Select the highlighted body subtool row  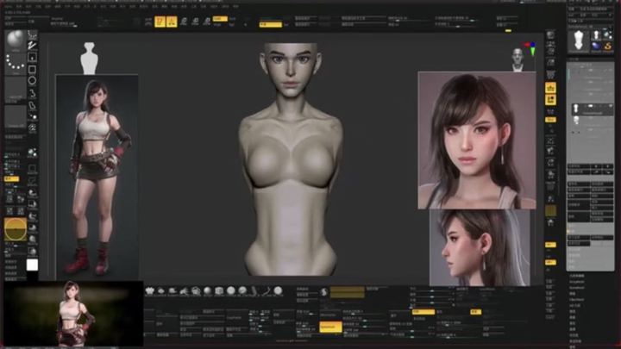(592, 109)
